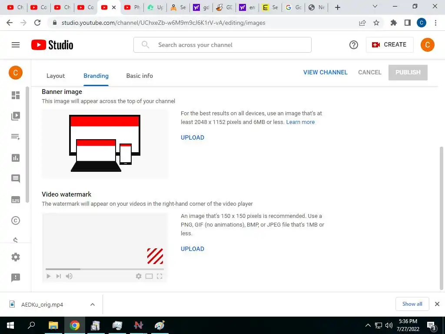Click the YouTube Studio logo
This screenshot has width=445, height=334.
(52, 45)
